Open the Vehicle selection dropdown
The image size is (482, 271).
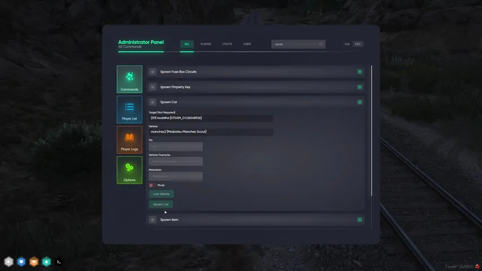point(211,132)
